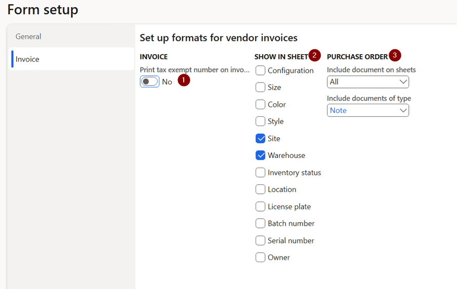457x289 pixels.
Task: Check the Inventory status checkbox
Action: pyautogui.click(x=260, y=173)
